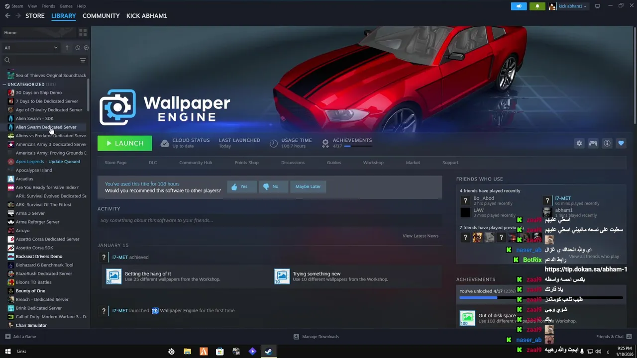Open View Latest News
This screenshot has height=358, width=637.
coord(421,236)
